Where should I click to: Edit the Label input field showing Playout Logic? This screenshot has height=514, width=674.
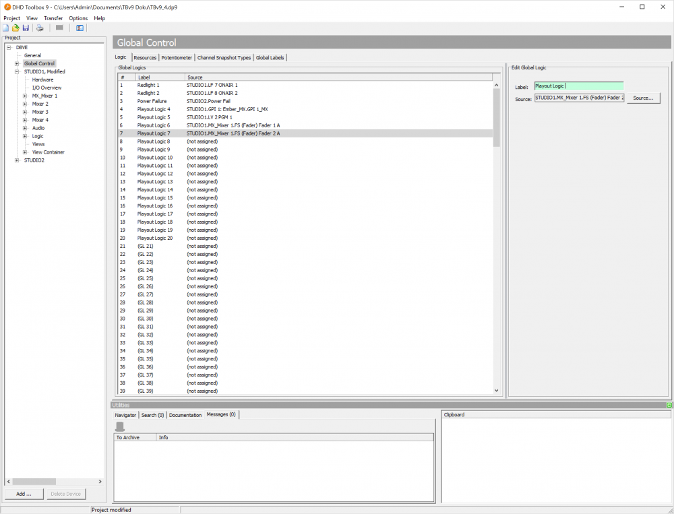click(x=578, y=86)
